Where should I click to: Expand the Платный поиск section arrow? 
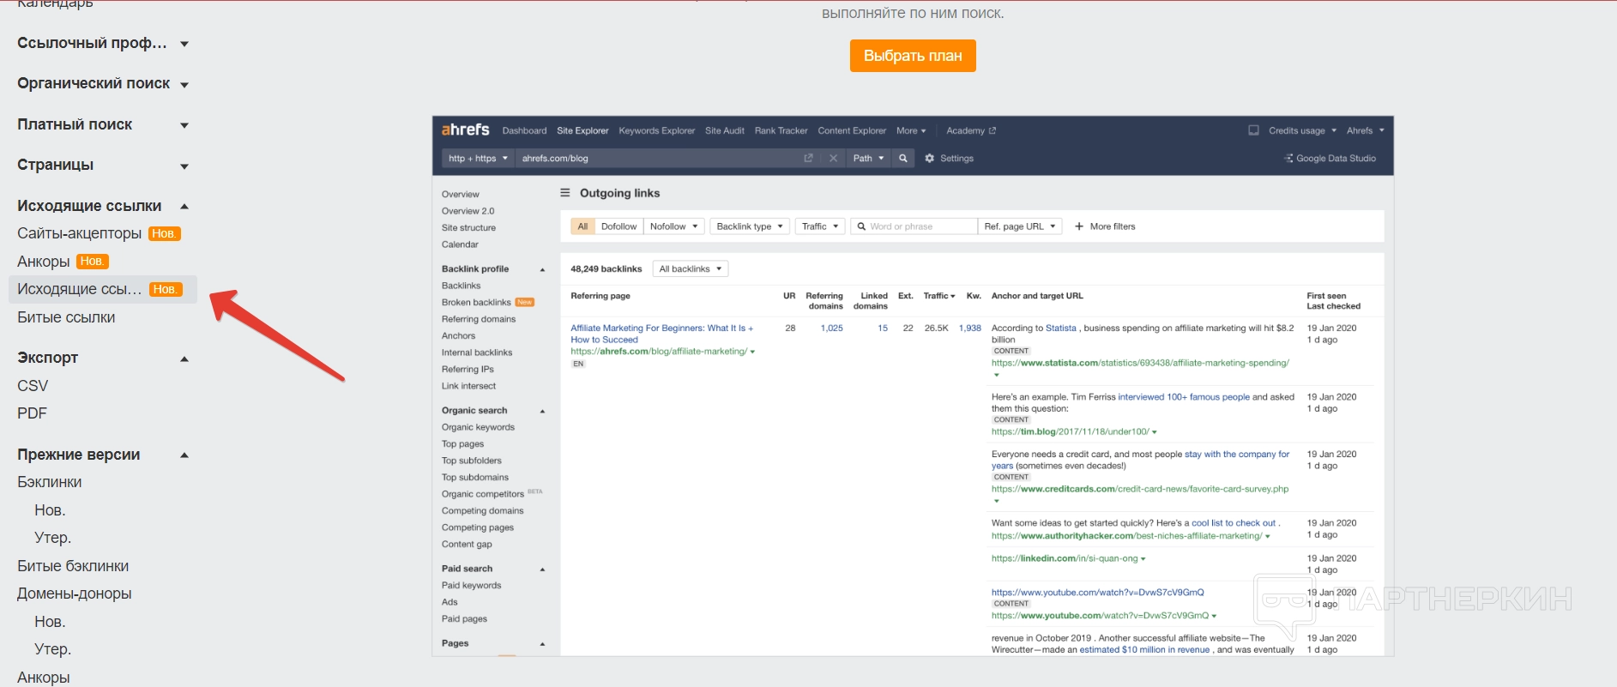click(x=184, y=125)
